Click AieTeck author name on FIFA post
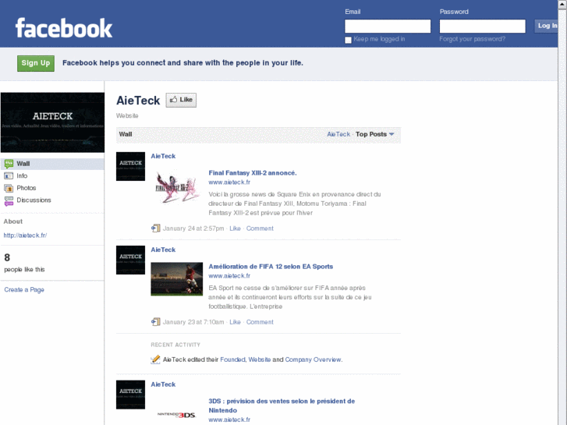Screen dimensions: 567x425 [163, 250]
